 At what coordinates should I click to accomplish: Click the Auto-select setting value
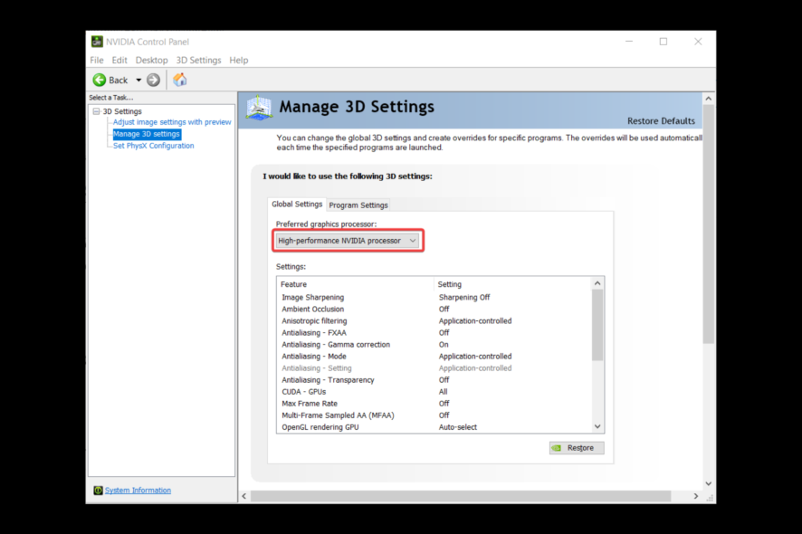(x=457, y=426)
